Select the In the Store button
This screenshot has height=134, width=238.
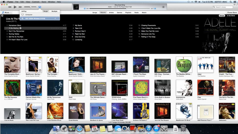(x=231, y=16)
